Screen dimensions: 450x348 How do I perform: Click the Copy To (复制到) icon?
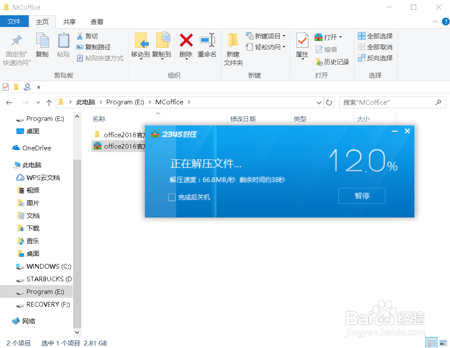click(x=163, y=40)
